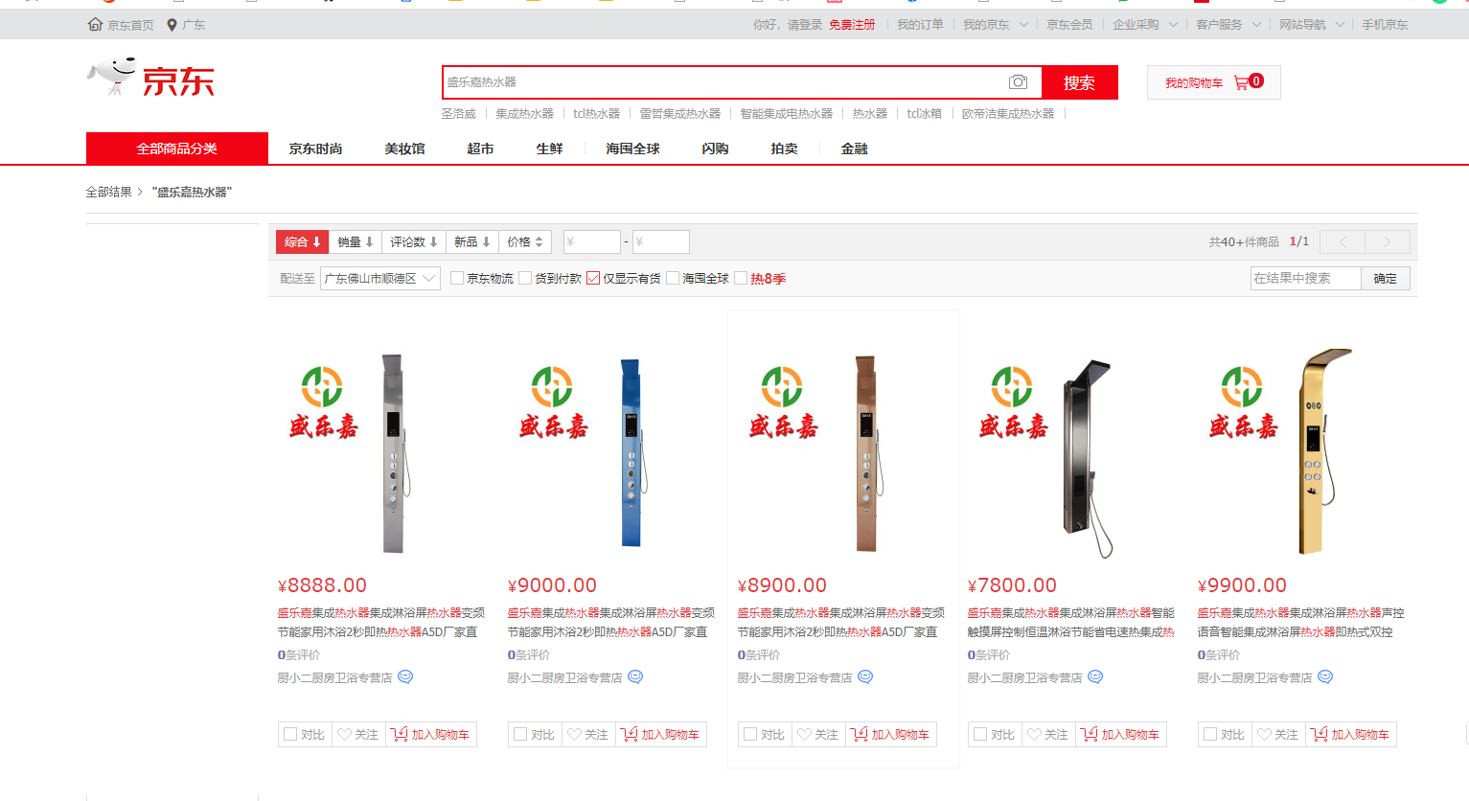The width and height of the screenshot is (1469, 801).
Task: Click the location pin icon for 广东
Action: click(x=172, y=25)
